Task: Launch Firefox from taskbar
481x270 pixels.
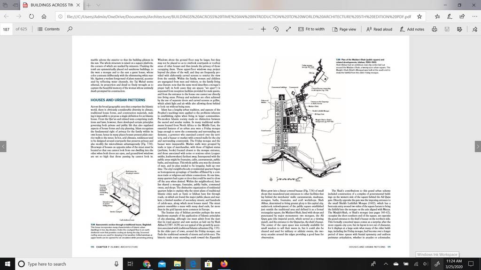Action: click(224, 264)
